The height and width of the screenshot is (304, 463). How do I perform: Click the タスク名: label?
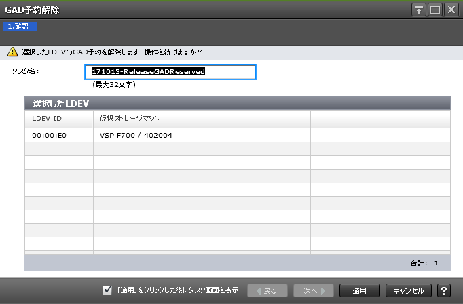(x=25, y=71)
